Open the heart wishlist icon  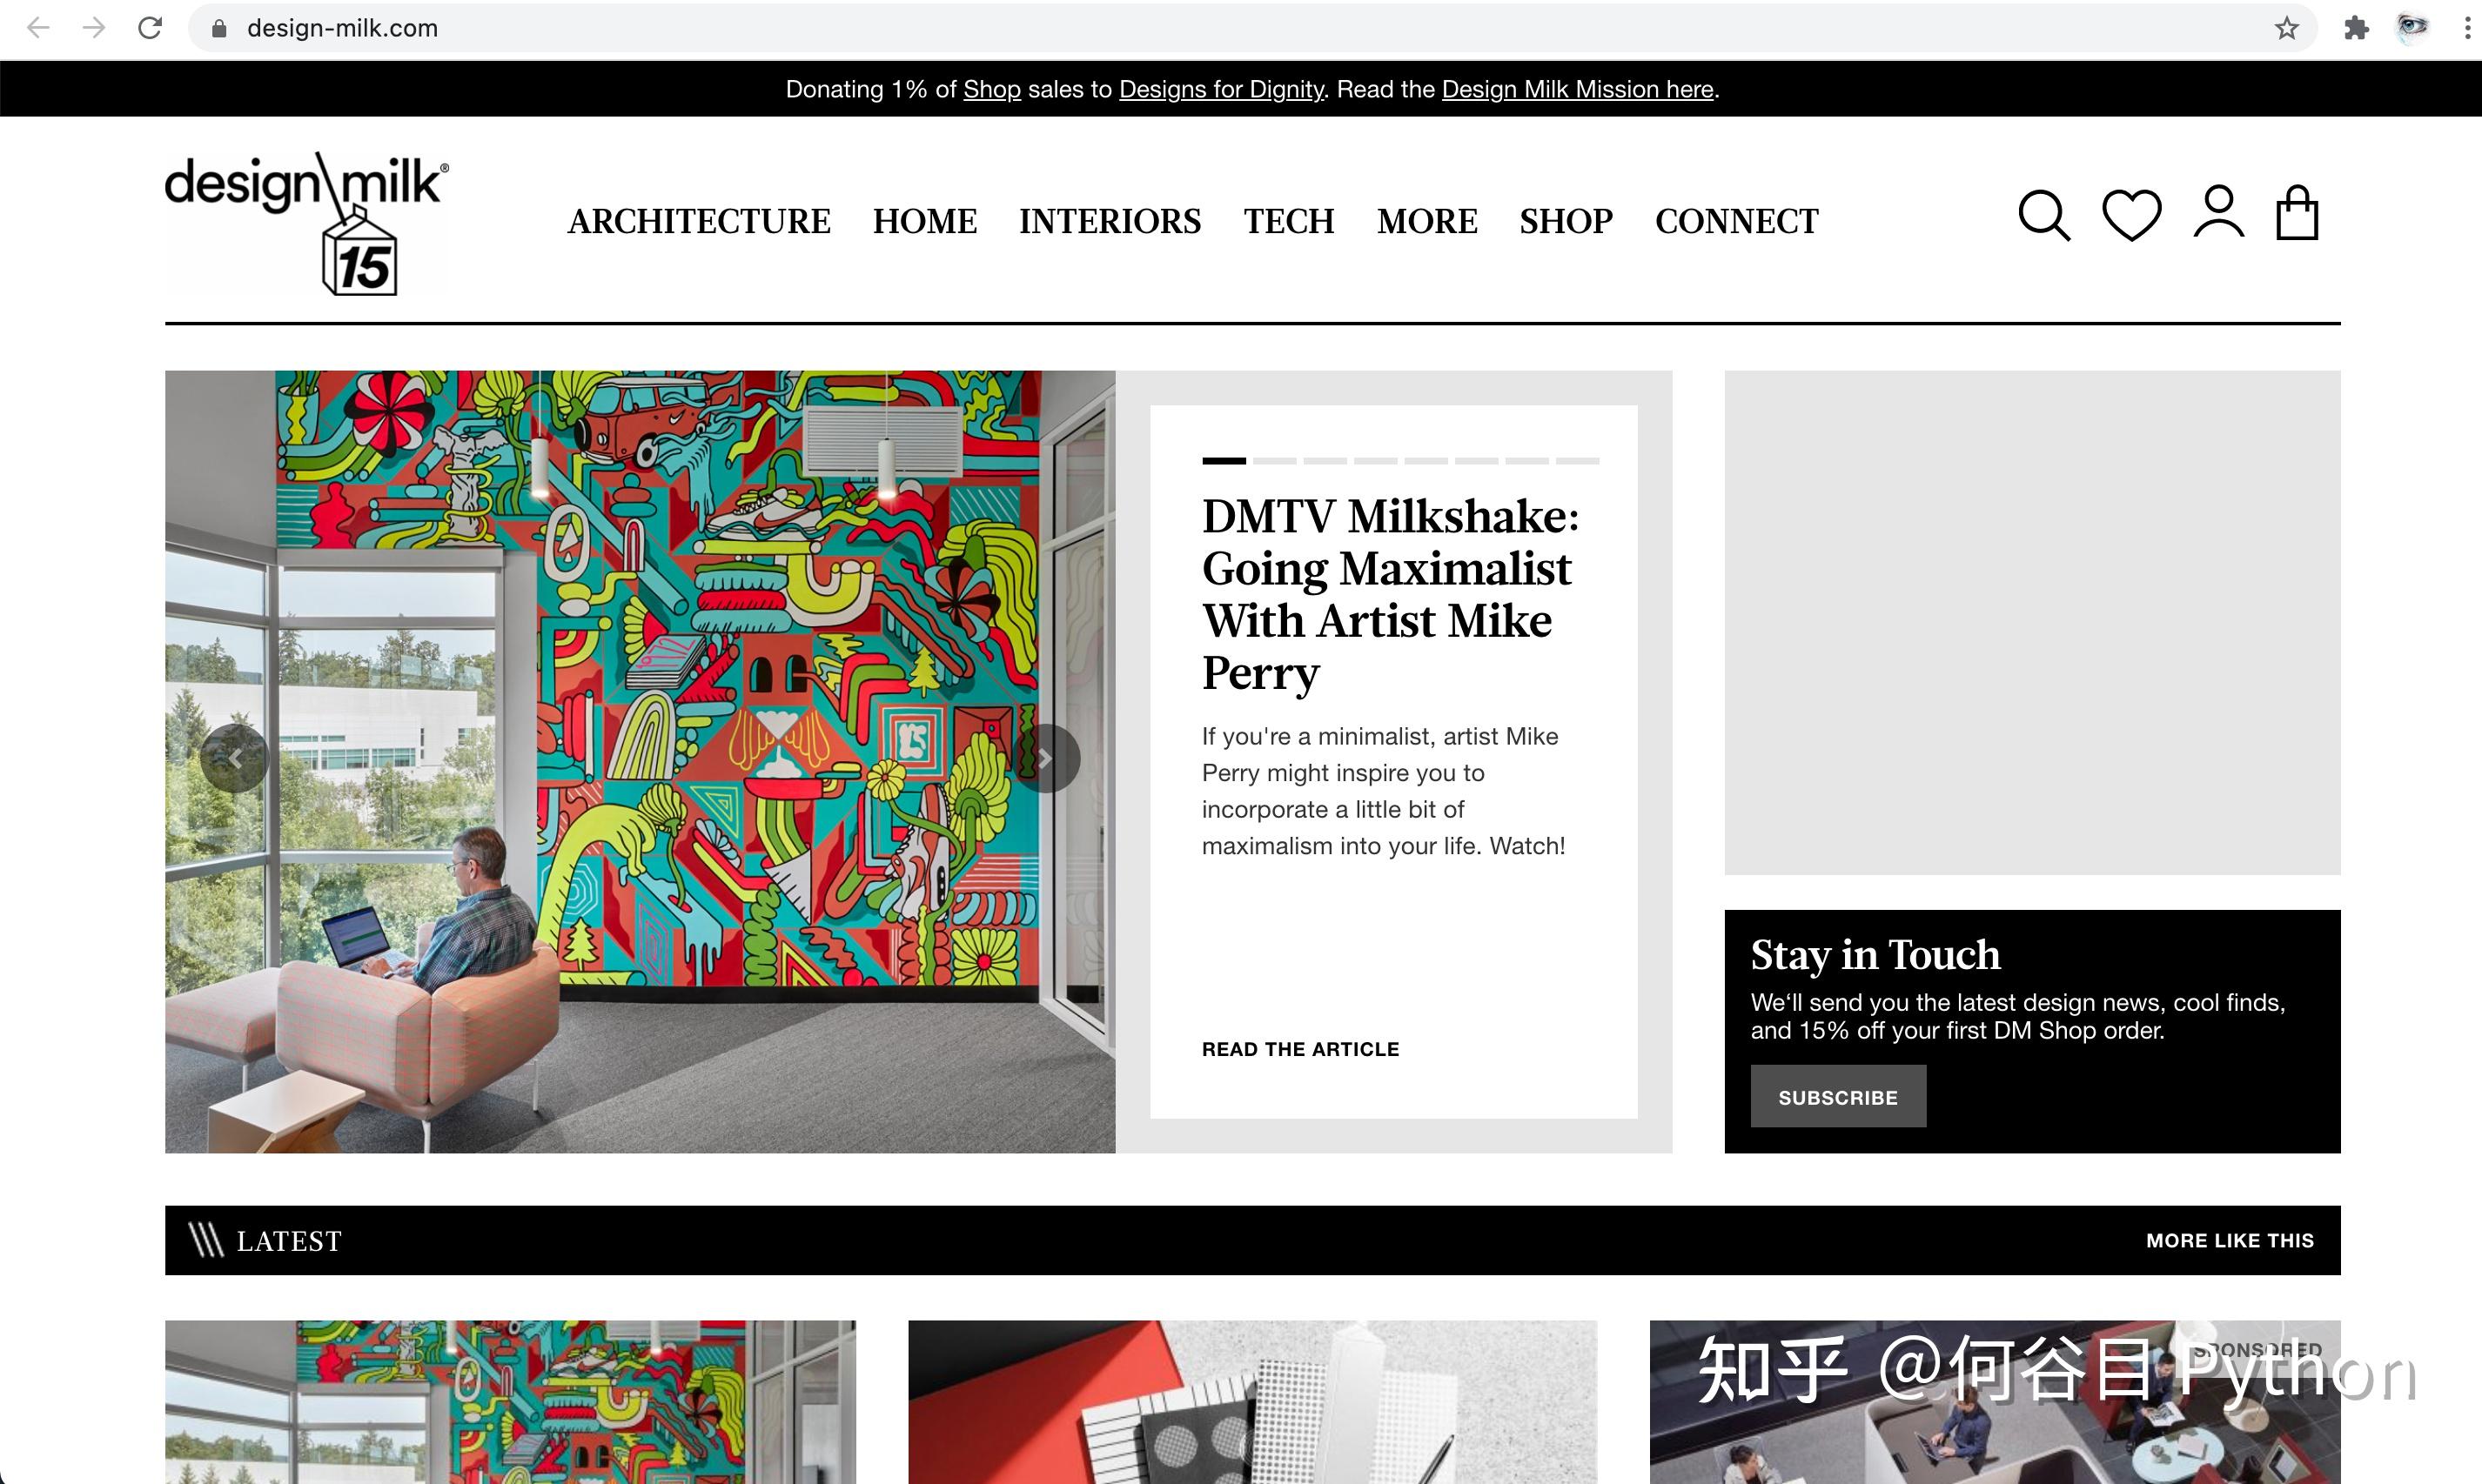coord(2131,214)
